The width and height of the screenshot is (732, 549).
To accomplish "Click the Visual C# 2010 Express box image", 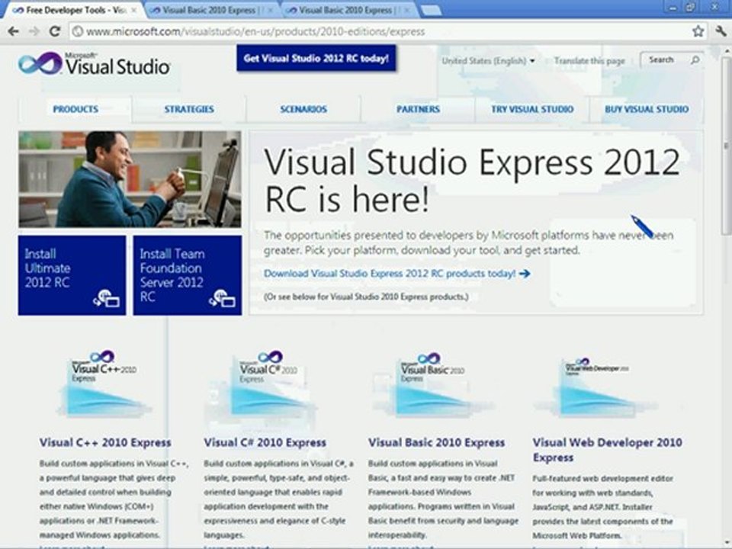I will [269, 383].
